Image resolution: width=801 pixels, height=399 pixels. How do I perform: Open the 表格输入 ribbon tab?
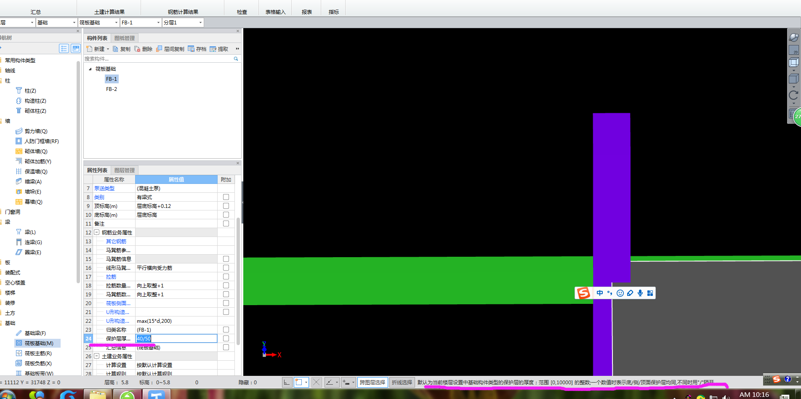(x=275, y=12)
